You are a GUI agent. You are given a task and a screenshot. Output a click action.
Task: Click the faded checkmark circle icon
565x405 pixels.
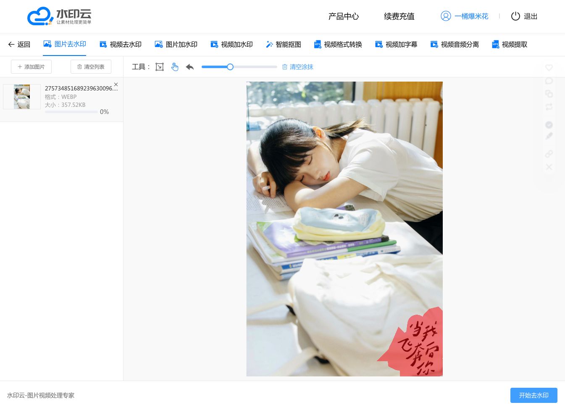(x=549, y=125)
